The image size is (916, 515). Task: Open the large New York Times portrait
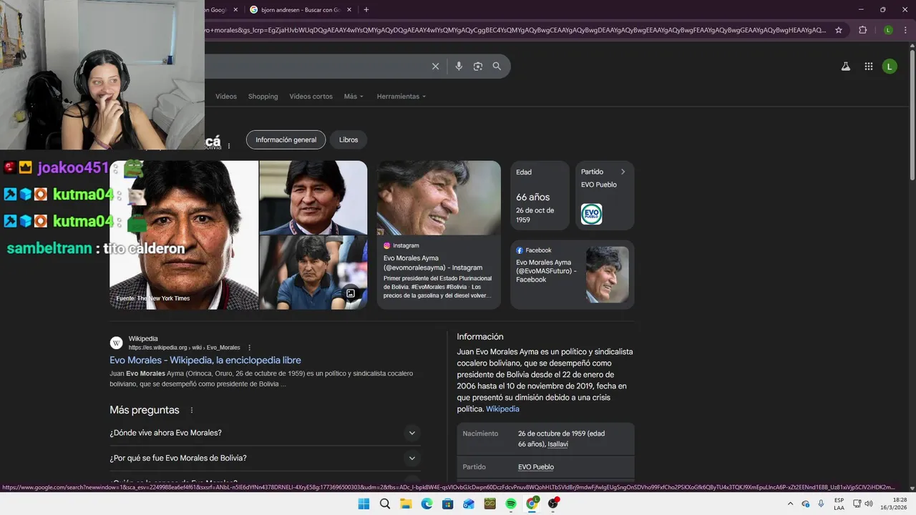[x=184, y=235]
